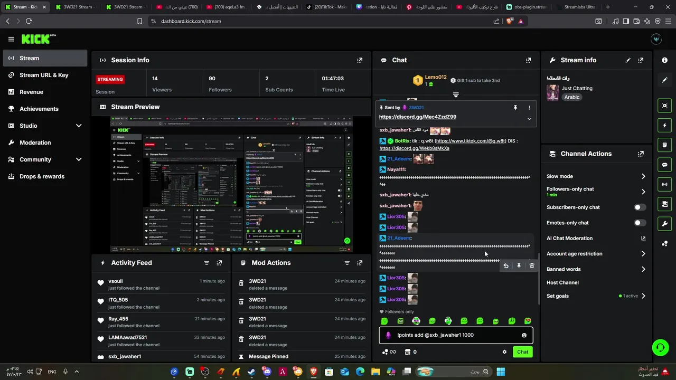This screenshot has width=676, height=380.
Task: Open the Moderation page
Action: tap(45, 142)
